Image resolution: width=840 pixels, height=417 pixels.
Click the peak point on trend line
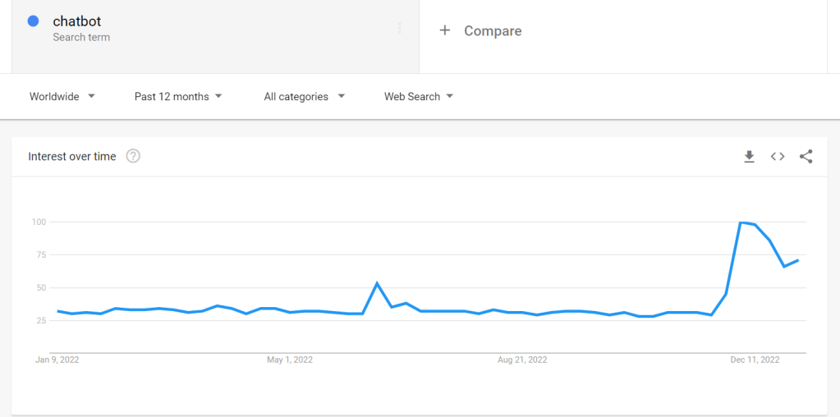tap(741, 222)
